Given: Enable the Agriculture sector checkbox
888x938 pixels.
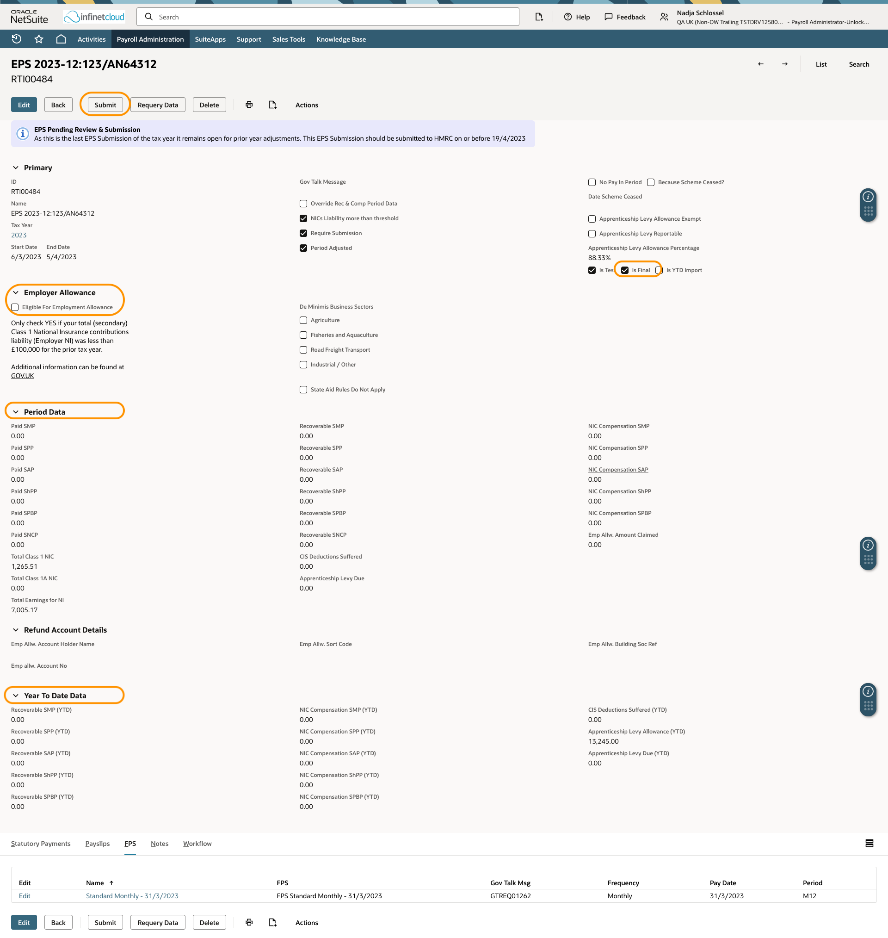Looking at the screenshot, I should pos(303,321).
